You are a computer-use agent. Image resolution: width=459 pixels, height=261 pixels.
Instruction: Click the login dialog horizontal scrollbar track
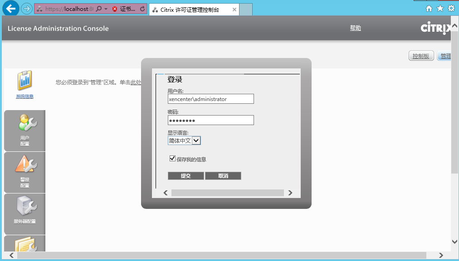click(227, 193)
